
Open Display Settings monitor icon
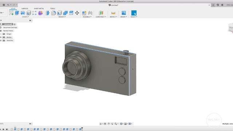(121, 124)
